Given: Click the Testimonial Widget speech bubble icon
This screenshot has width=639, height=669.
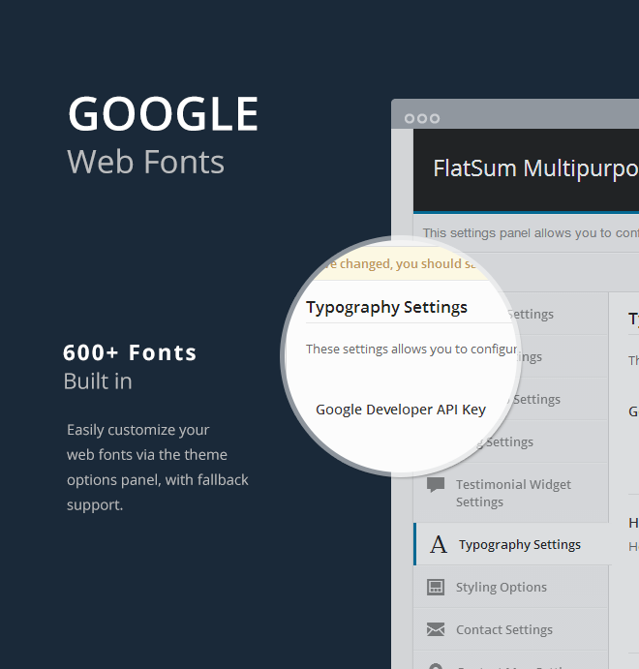Looking at the screenshot, I should click(x=436, y=485).
